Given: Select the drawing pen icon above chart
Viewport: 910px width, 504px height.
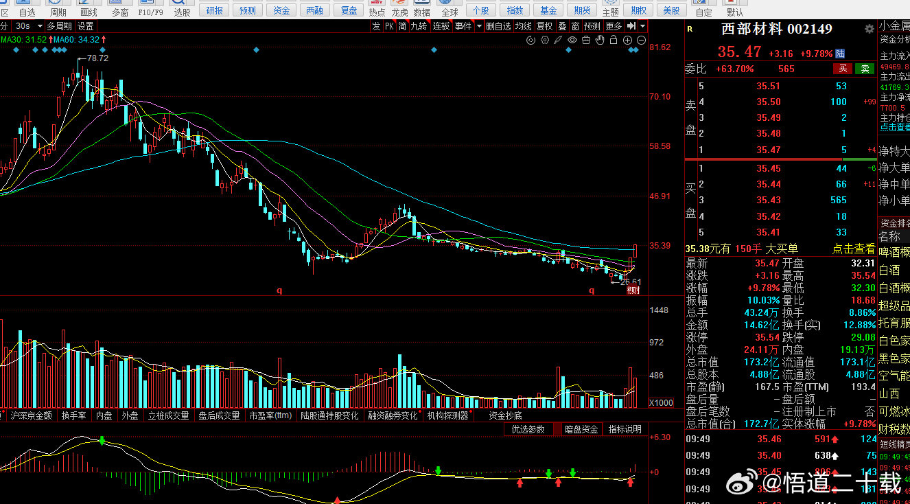Looking at the screenshot, I should click(x=558, y=40).
